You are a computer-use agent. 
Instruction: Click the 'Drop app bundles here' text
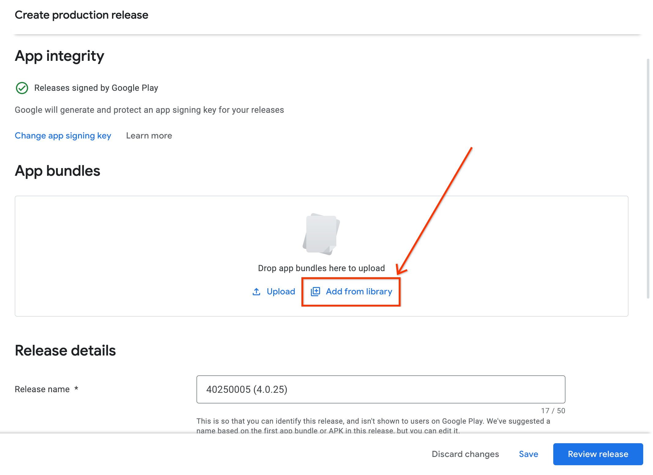[321, 268]
